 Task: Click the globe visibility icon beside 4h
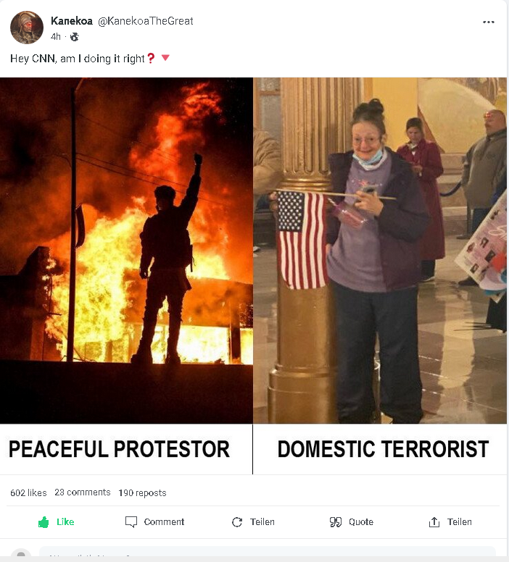click(x=74, y=37)
